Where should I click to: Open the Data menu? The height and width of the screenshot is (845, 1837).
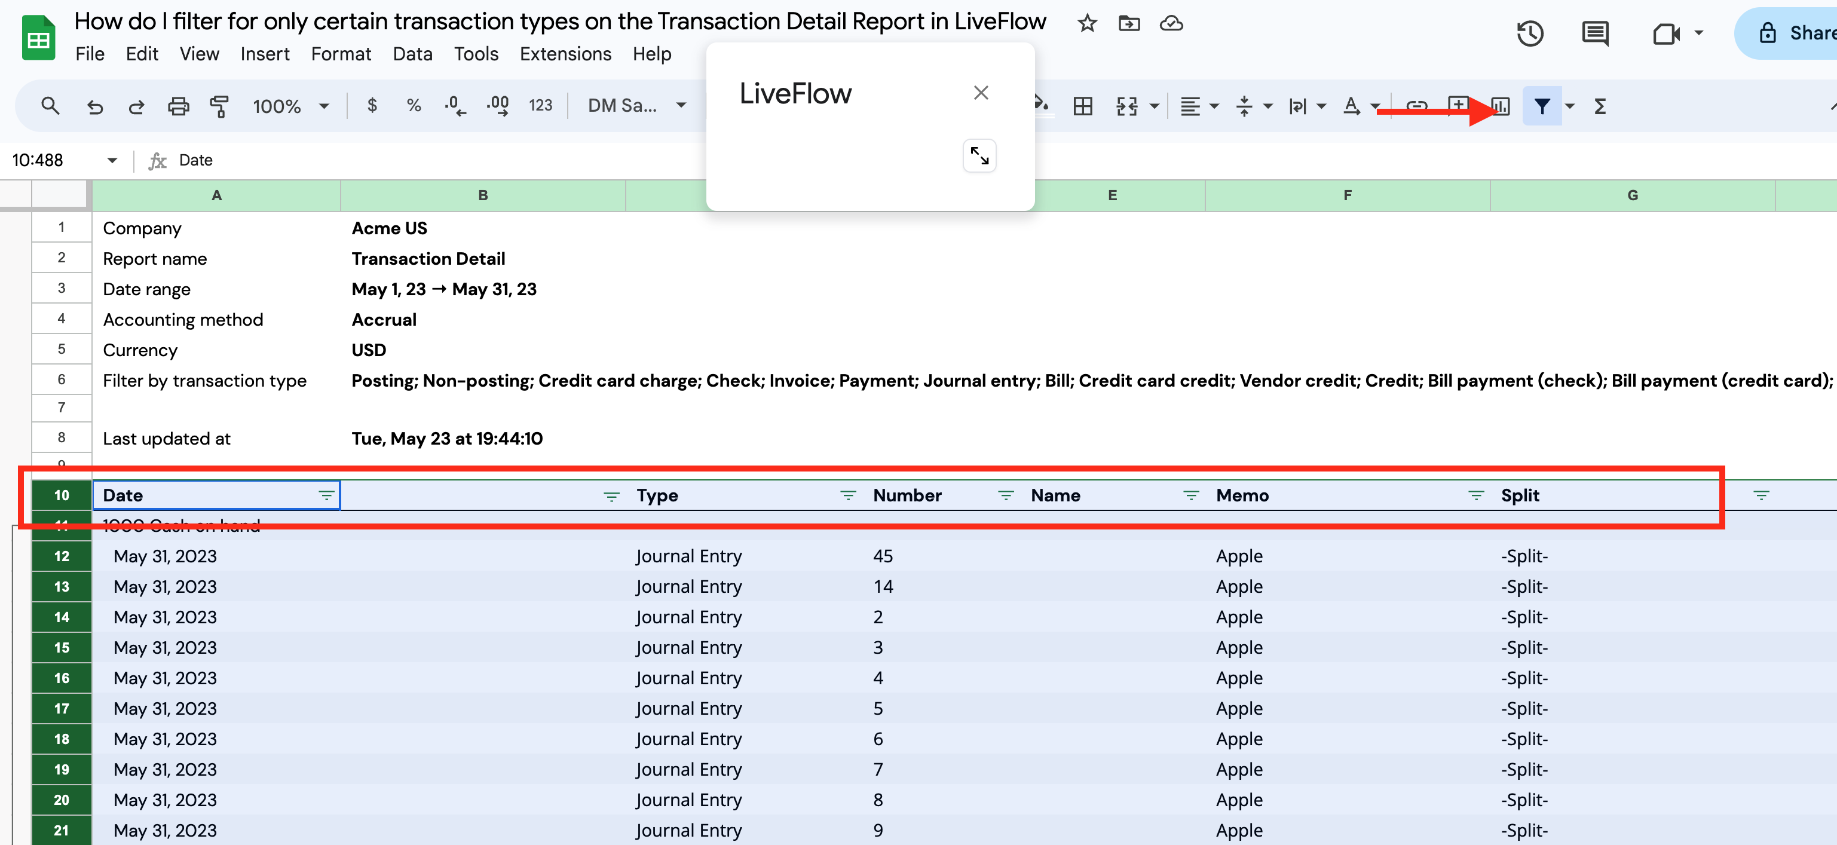[413, 54]
